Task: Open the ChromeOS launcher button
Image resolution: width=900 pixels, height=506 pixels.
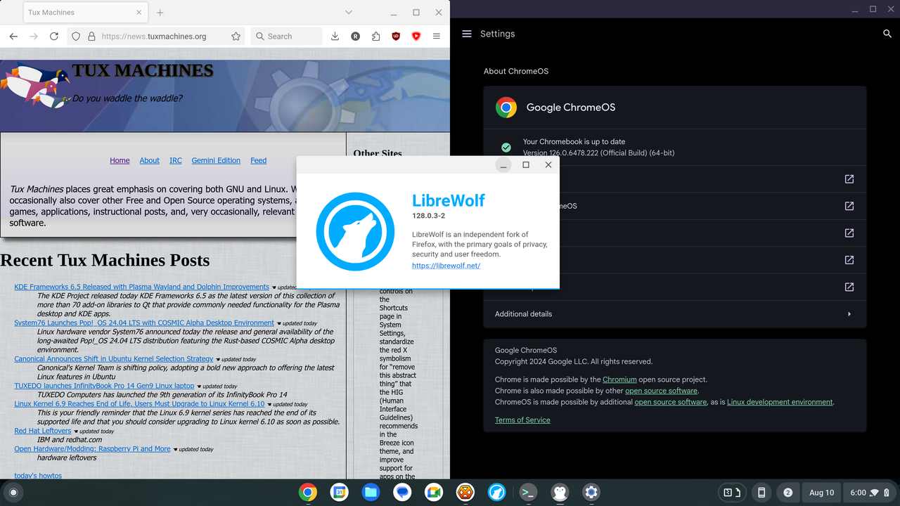Action: (x=13, y=493)
